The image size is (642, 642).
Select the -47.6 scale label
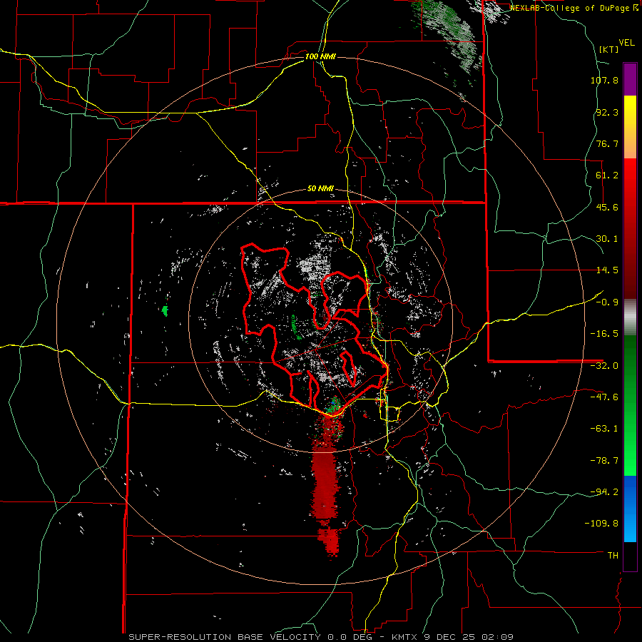(x=604, y=397)
